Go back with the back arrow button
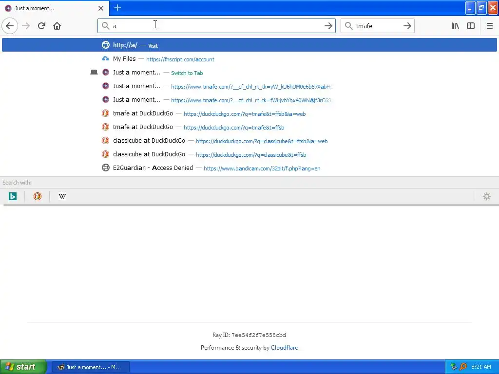The height and width of the screenshot is (374, 499). click(x=10, y=26)
